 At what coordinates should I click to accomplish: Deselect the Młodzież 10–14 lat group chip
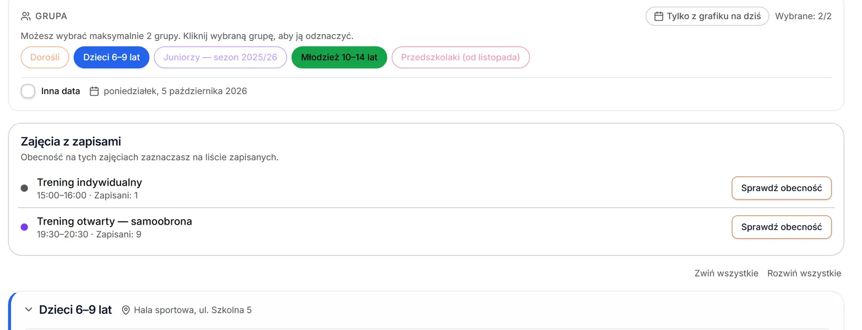(339, 57)
